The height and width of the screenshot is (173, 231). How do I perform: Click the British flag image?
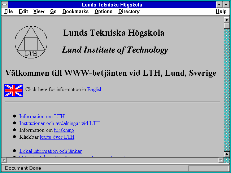(14, 90)
